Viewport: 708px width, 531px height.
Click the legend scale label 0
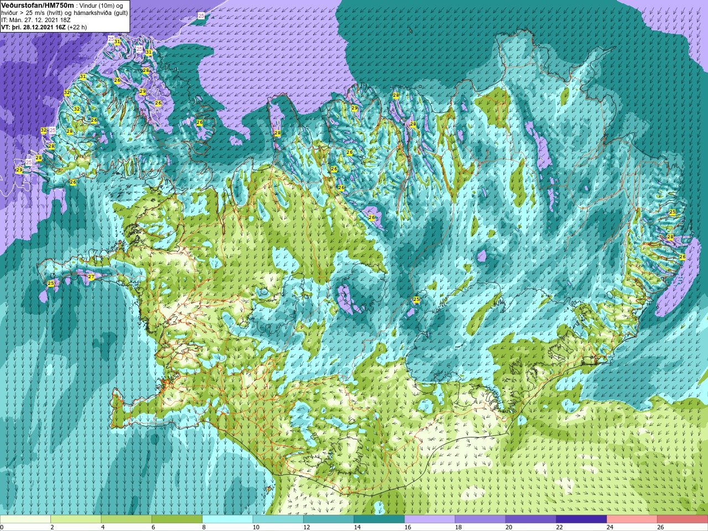point(2,527)
